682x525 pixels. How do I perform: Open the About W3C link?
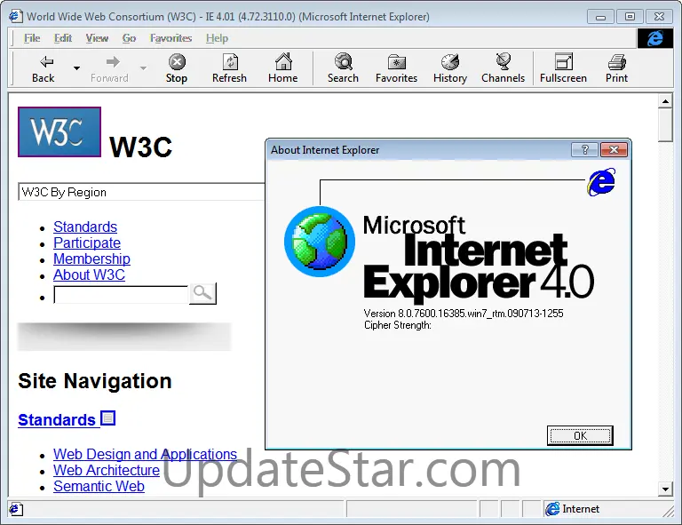point(89,274)
